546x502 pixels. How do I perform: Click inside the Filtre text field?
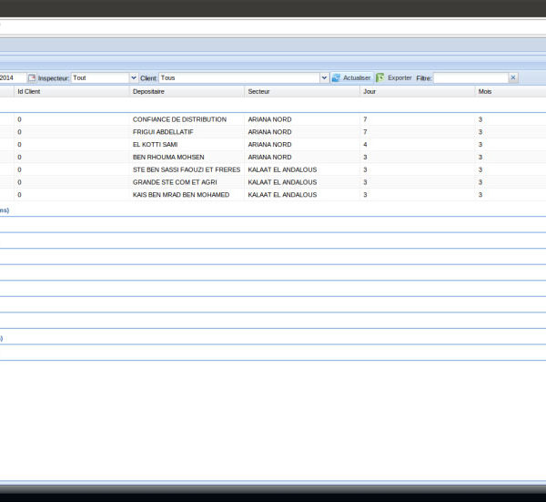pyautogui.click(x=470, y=78)
